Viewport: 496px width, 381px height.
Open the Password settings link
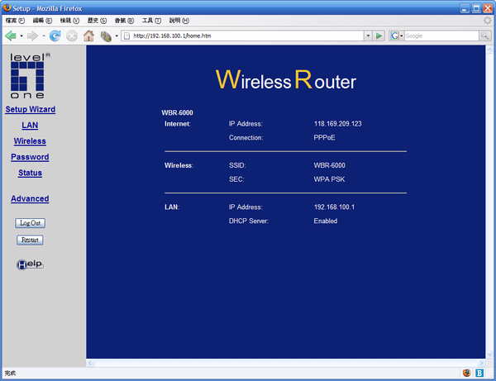click(x=30, y=157)
